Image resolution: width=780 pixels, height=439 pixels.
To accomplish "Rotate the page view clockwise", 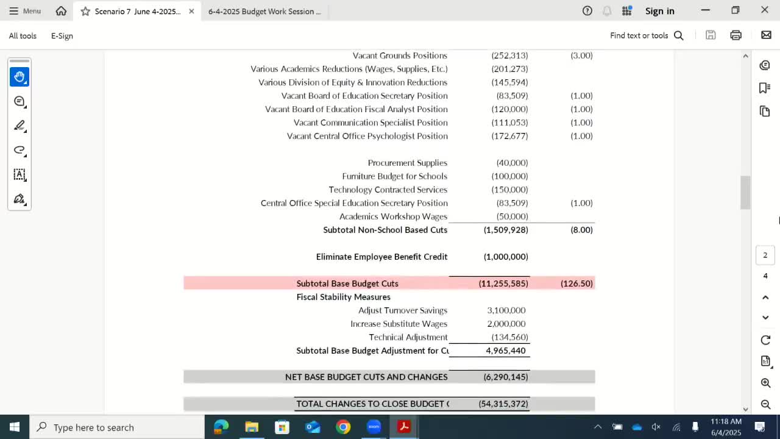I will pyautogui.click(x=765, y=340).
